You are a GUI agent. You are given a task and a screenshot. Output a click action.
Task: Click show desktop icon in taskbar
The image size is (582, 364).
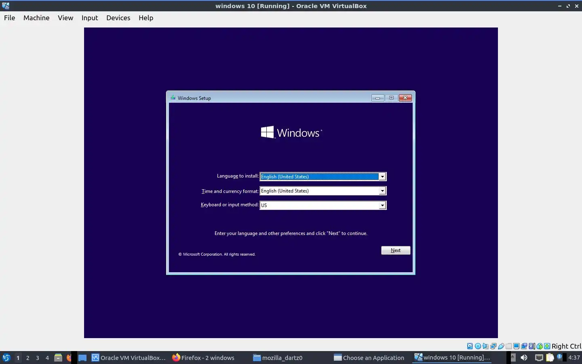(82, 358)
